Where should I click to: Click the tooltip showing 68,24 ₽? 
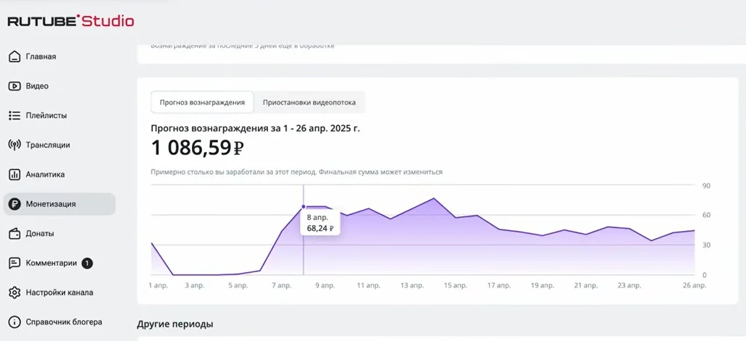[319, 223]
